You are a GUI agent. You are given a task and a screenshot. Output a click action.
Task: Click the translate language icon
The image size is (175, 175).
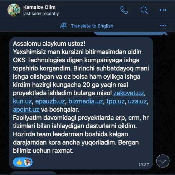(x=63, y=25)
